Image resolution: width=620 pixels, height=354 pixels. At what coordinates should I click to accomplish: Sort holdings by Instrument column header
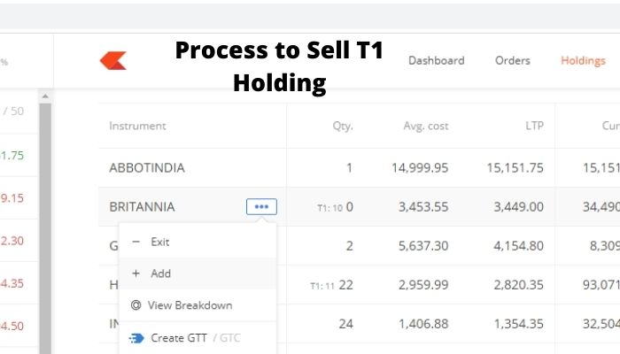137,126
